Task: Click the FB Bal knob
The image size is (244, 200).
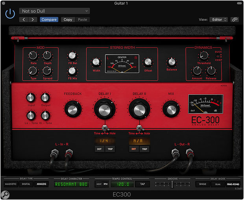Action: coord(72,56)
